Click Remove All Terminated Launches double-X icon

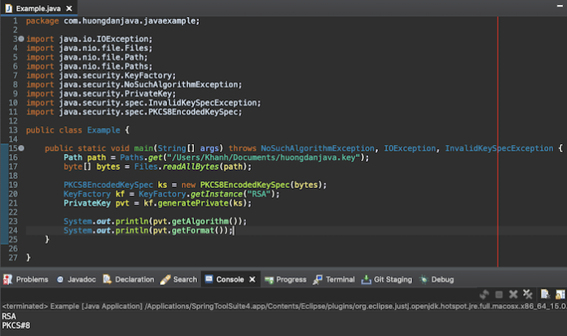[527, 294]
